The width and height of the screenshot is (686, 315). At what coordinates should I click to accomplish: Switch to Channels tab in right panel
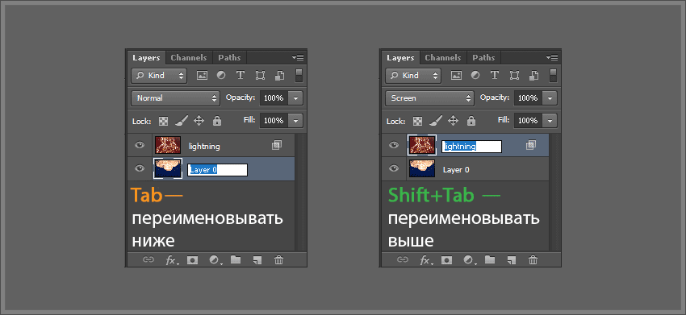443,58
